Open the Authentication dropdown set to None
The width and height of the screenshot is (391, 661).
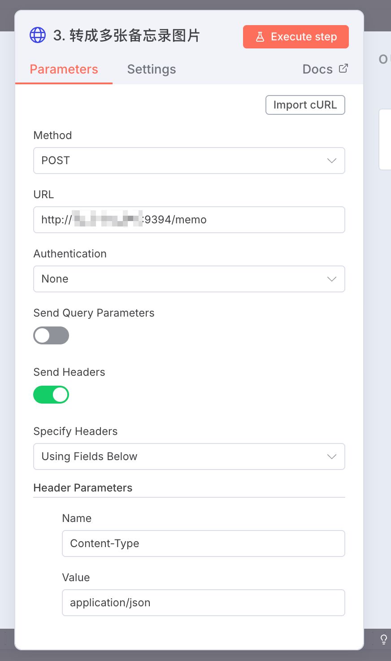pyautogui.click(x=189, y=279)
